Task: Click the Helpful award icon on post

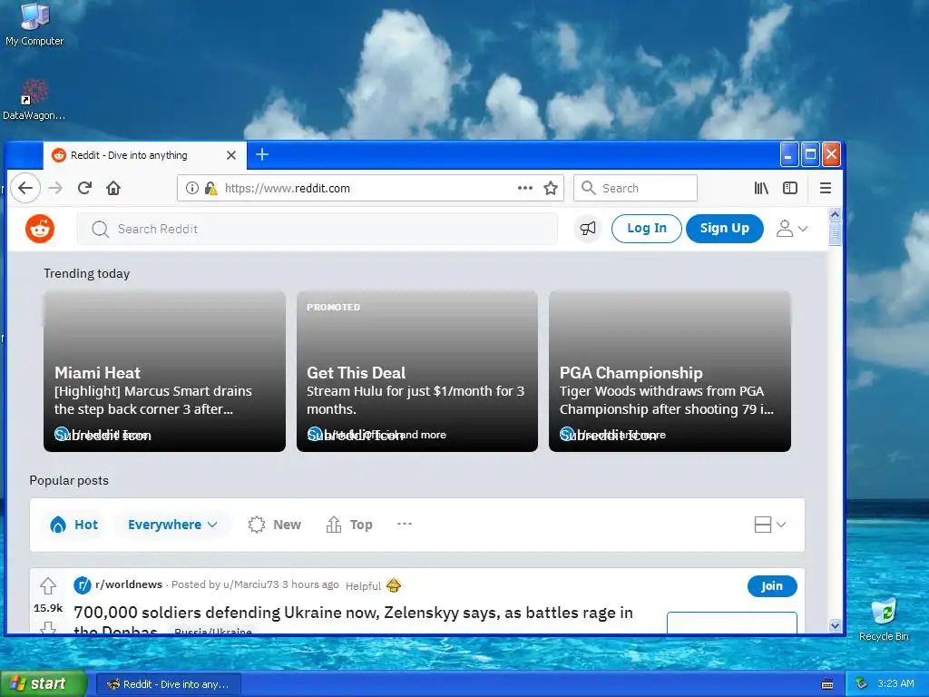Action: coord(394,585)
